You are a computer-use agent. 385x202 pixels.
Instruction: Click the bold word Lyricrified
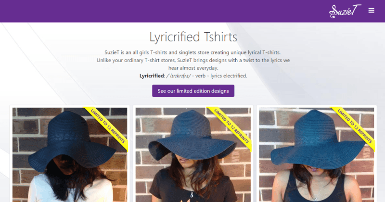tap(151, 76)
